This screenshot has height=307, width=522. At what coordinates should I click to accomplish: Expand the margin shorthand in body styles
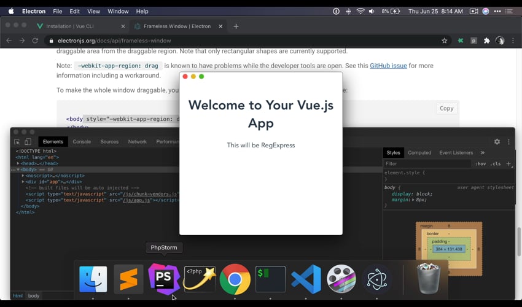tap(413, 200)
